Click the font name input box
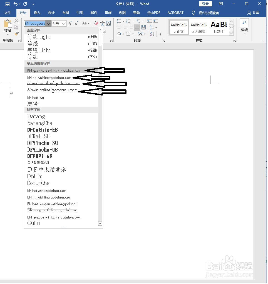Image resolution: width=268 pixels, height=284 pixels. [35, 24]
